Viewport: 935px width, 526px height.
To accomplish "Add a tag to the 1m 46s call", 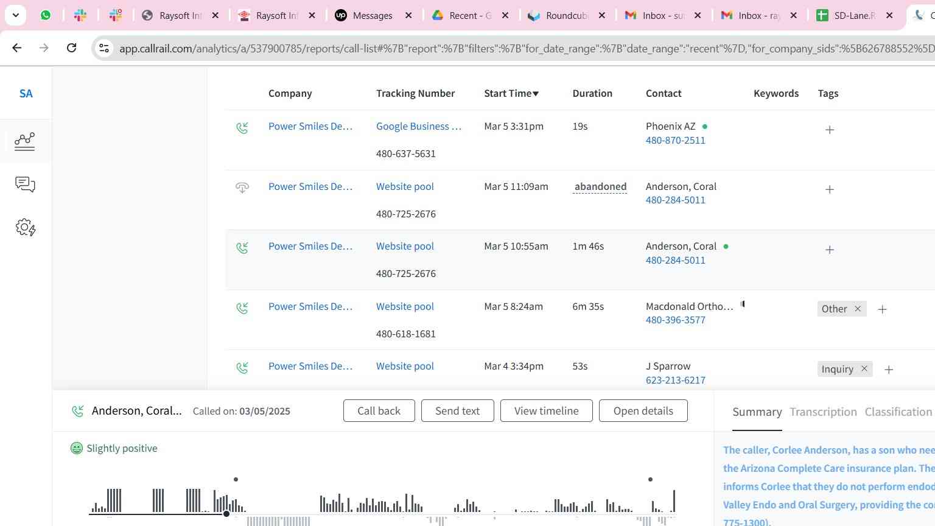I will (830, 250).
